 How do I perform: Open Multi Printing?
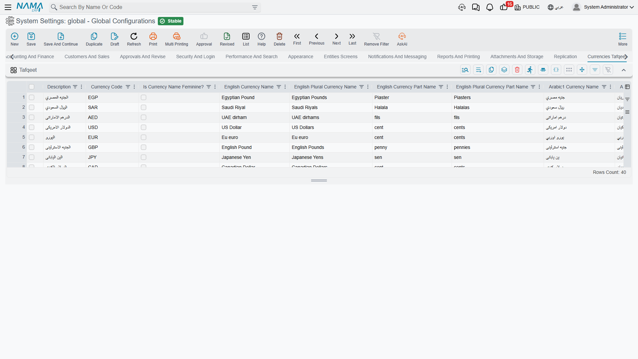(176, 39)
